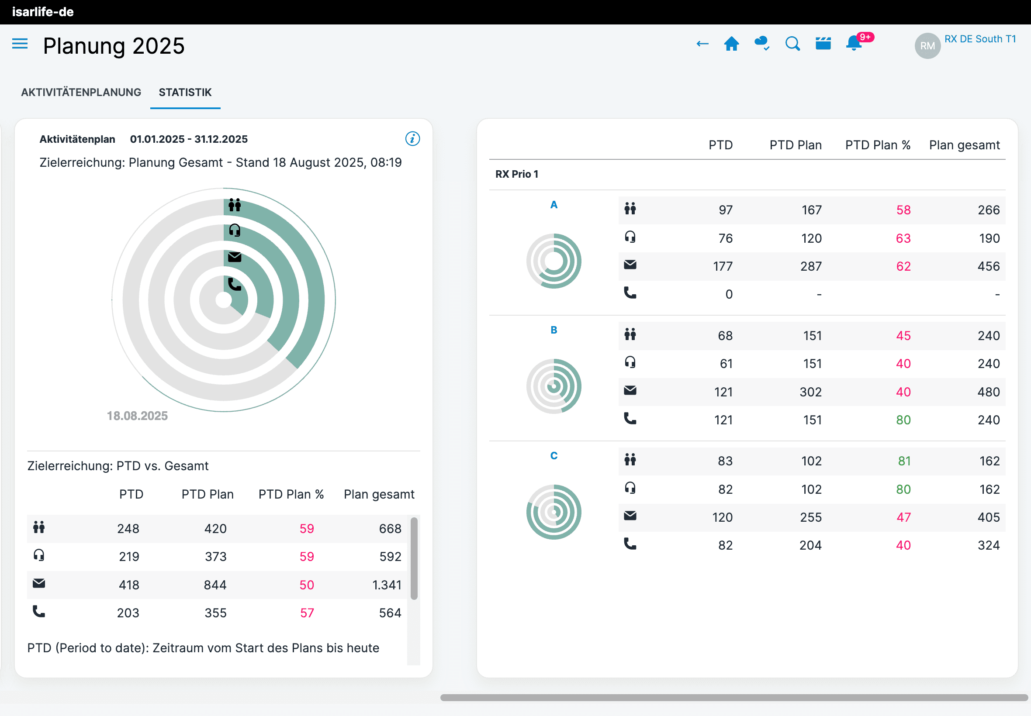This screenshot has height=716, width=1031.
Task: Click segment C's small donut chart
Action: pyautogui.click(x=554, y=512)
